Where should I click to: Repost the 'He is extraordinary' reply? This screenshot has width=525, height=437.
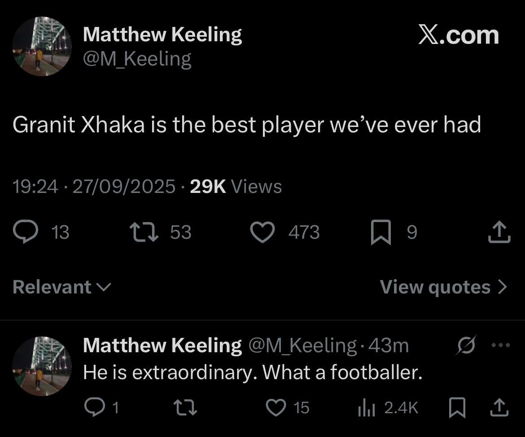185,407
